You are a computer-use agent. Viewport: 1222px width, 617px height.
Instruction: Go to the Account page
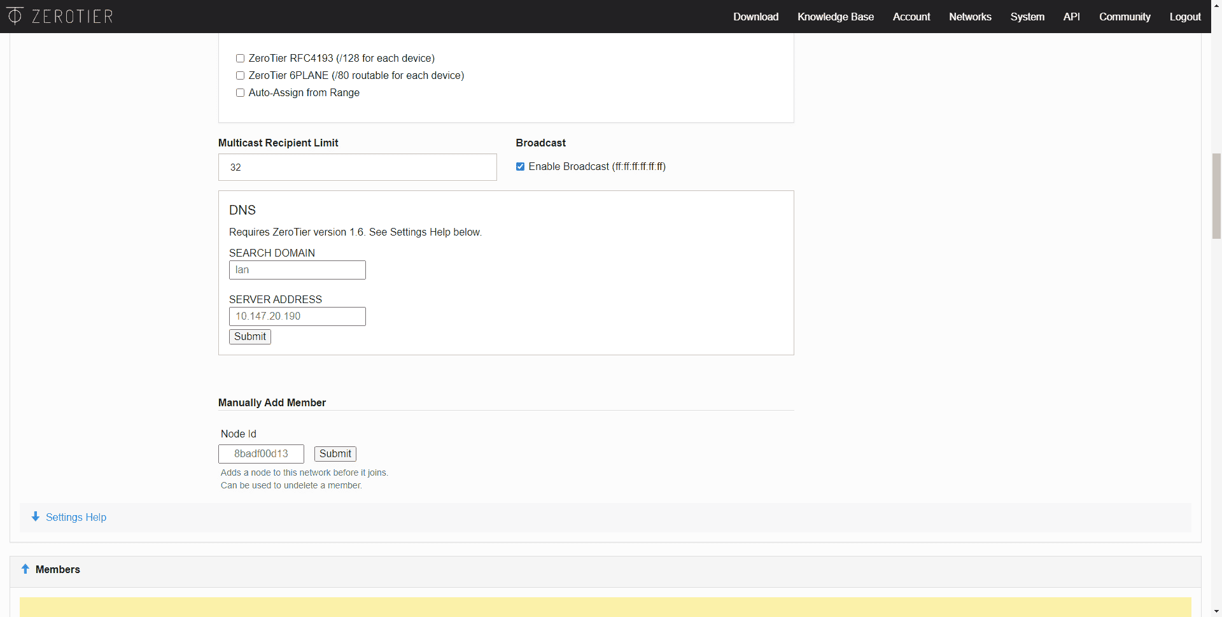tap(911, 17)
